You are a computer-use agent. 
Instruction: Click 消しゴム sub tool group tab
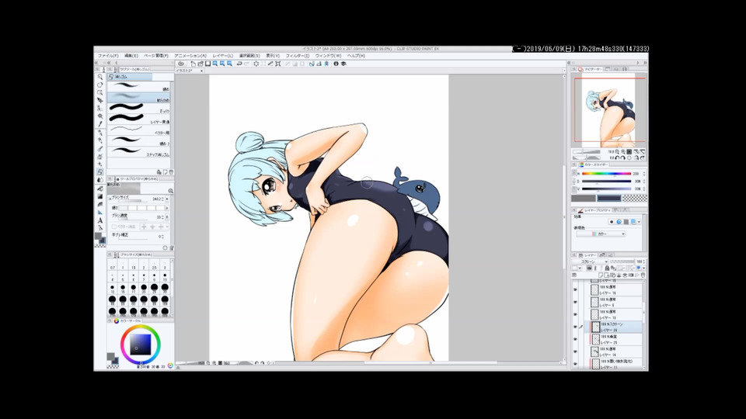point(130,77)
